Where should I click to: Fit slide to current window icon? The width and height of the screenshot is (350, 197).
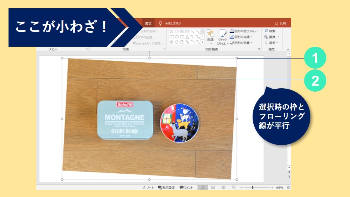point(289,187)
